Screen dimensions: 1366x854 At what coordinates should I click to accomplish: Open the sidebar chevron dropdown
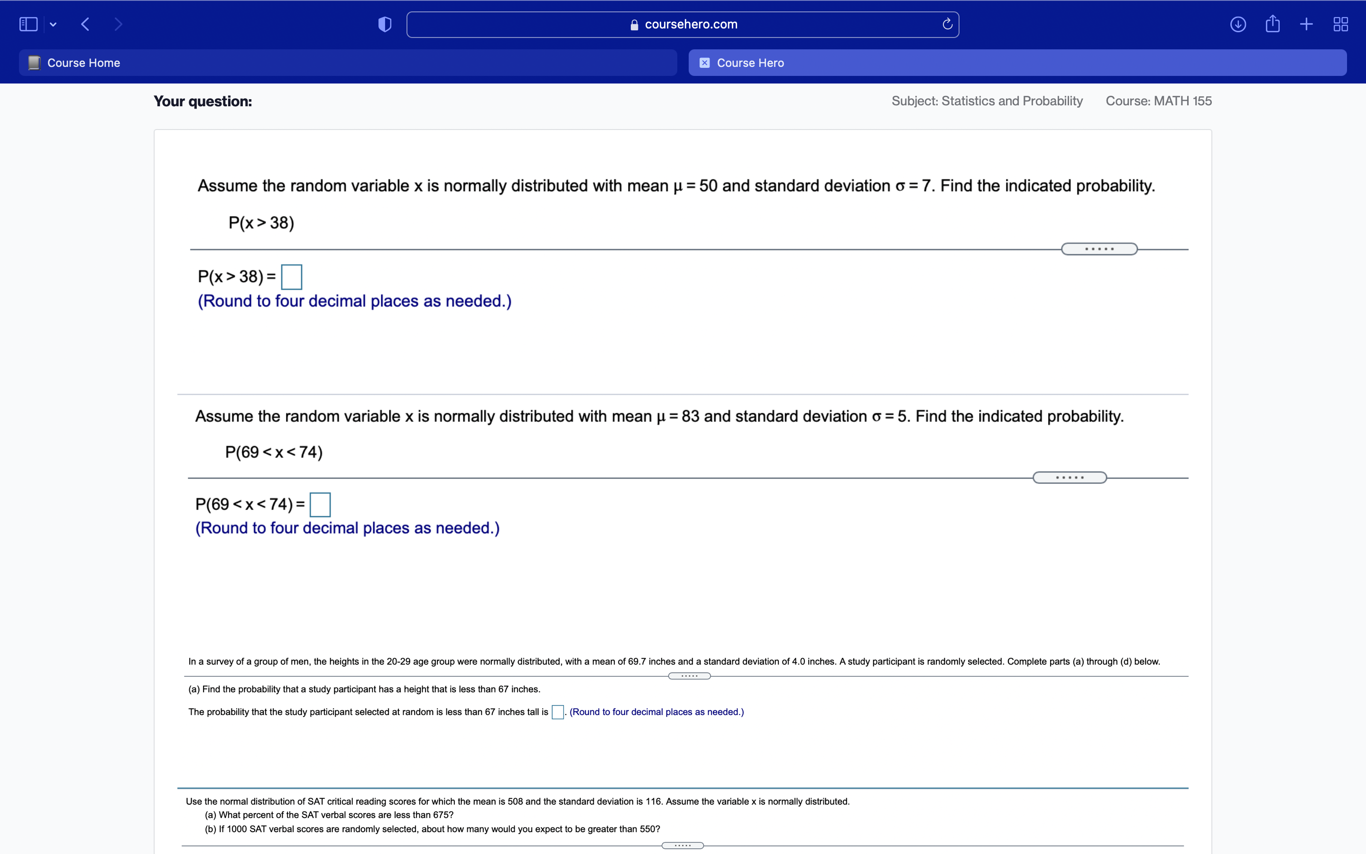click(53, 24)
